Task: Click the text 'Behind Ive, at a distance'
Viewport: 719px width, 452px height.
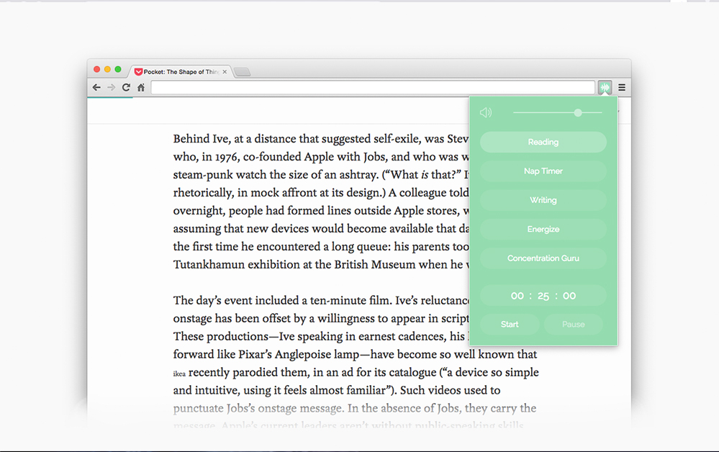Action: 235,138
